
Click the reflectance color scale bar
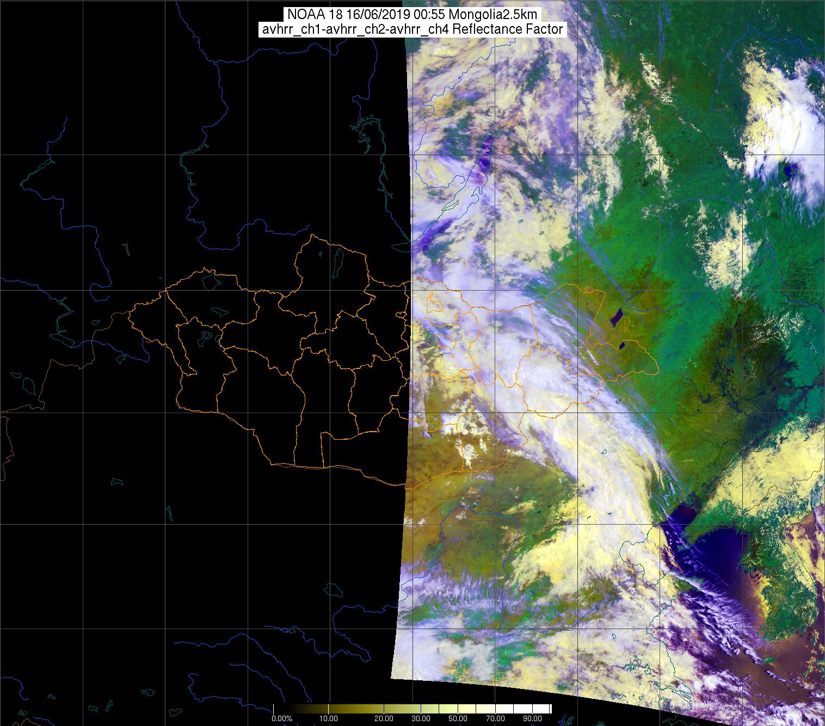pyautogui.click(x=412, y=709)
